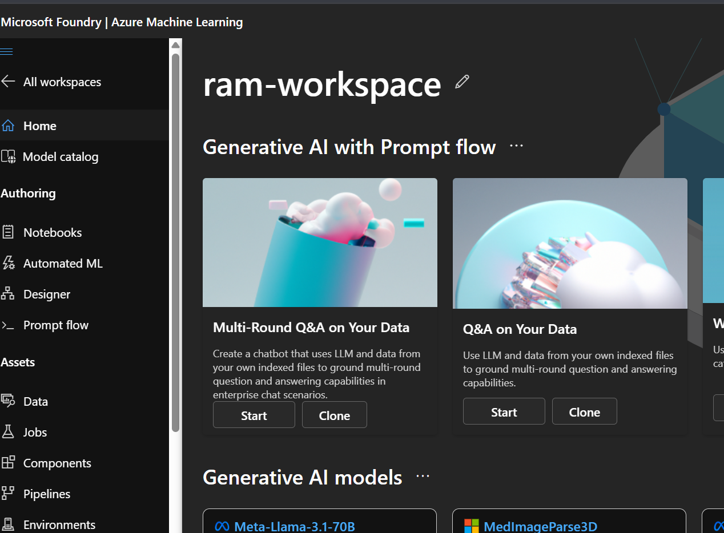
Task: Open more options for Generative AI models
Action: (x=423, y=477)
